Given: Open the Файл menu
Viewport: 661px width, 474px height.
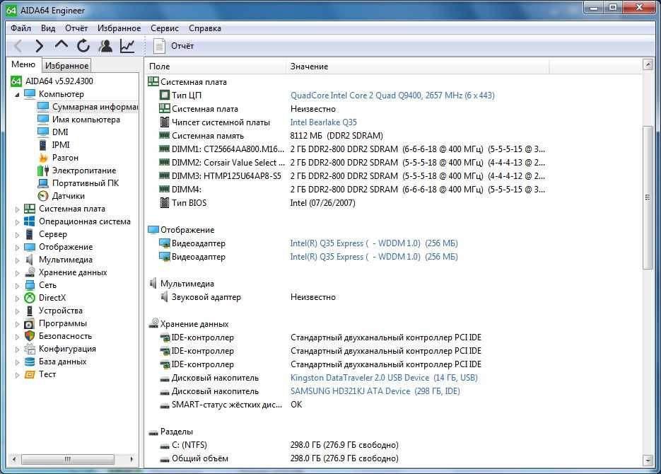Looking at the screenshot, I should tap(21, 28).
